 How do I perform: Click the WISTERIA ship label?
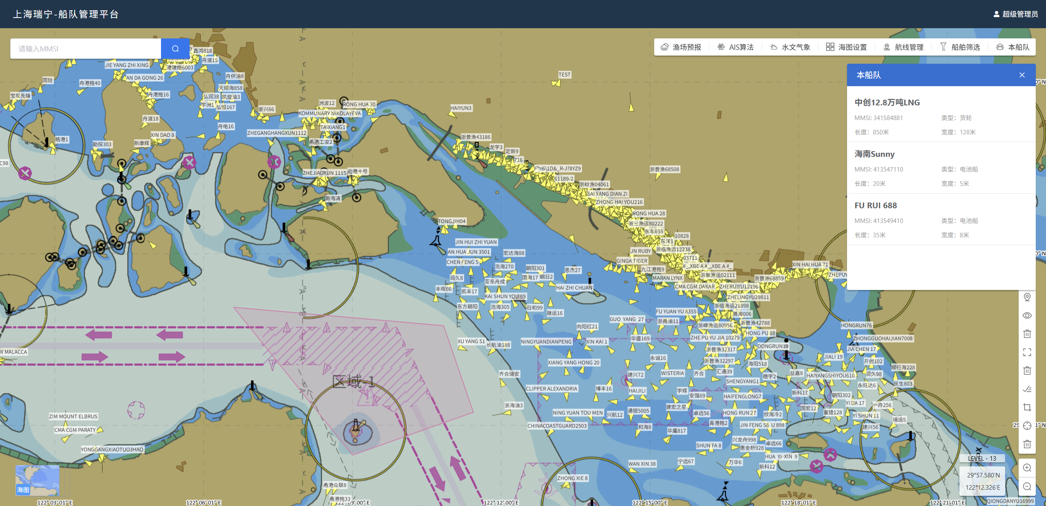(x=673, y=373)
